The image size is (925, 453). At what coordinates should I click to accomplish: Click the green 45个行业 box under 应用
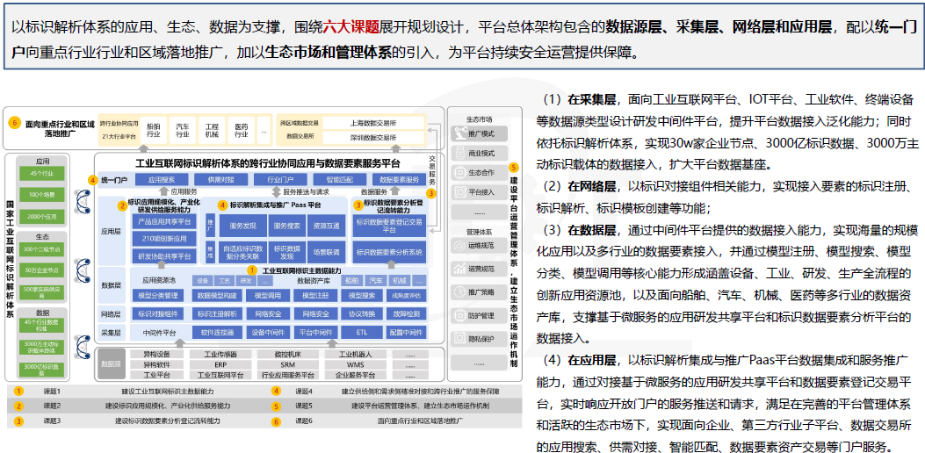tap(42, 175)
